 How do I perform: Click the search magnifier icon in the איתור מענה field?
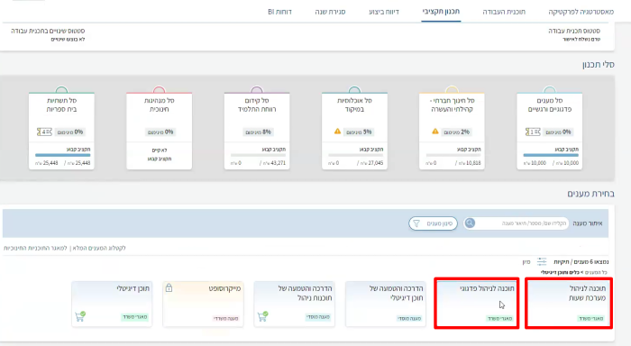click(470, 223)
